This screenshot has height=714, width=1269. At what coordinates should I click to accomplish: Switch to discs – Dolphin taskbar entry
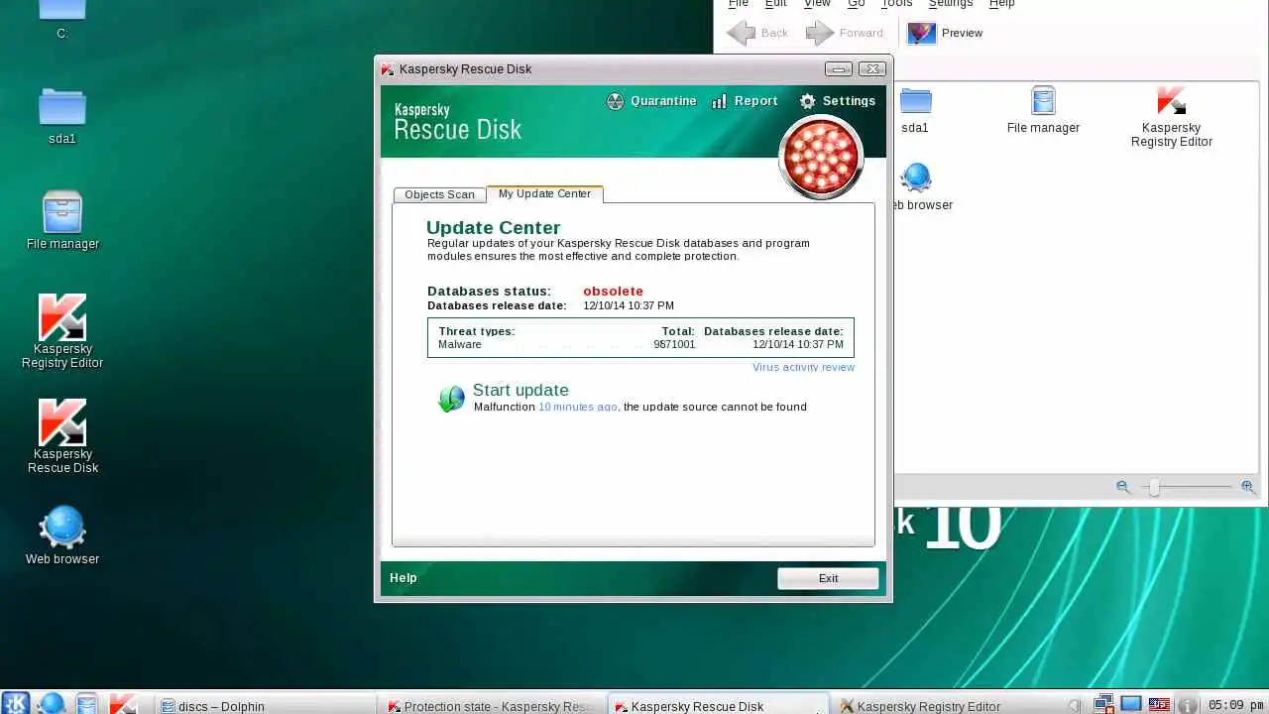tap(267, 706)
